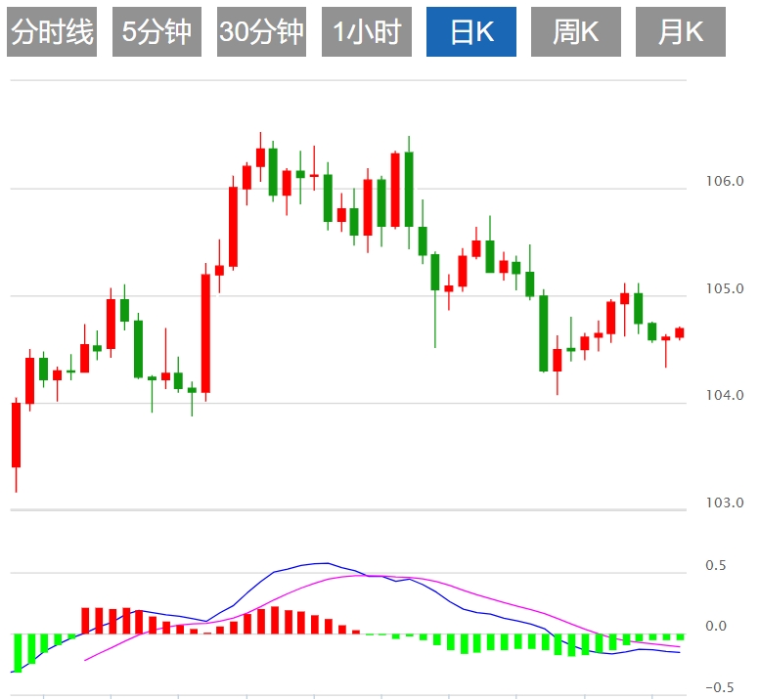Click the 103.0 price axis label
Viewport: 760px width, 699px height.
[x=724, y=503]
